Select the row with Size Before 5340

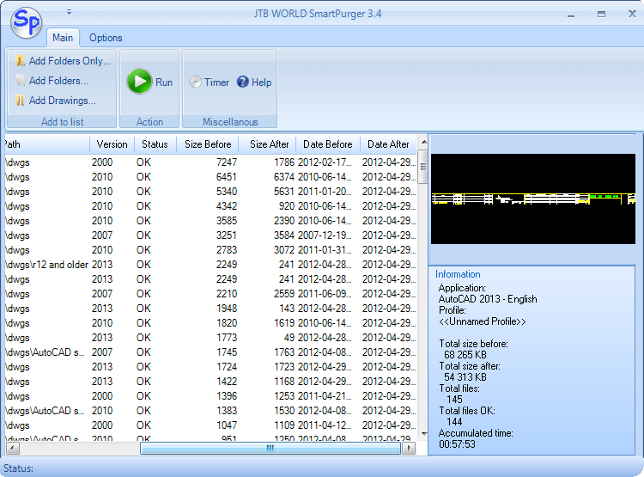click(211, 192)
